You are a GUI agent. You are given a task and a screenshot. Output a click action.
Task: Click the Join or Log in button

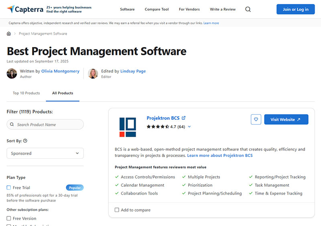click(x=295, y=9)
